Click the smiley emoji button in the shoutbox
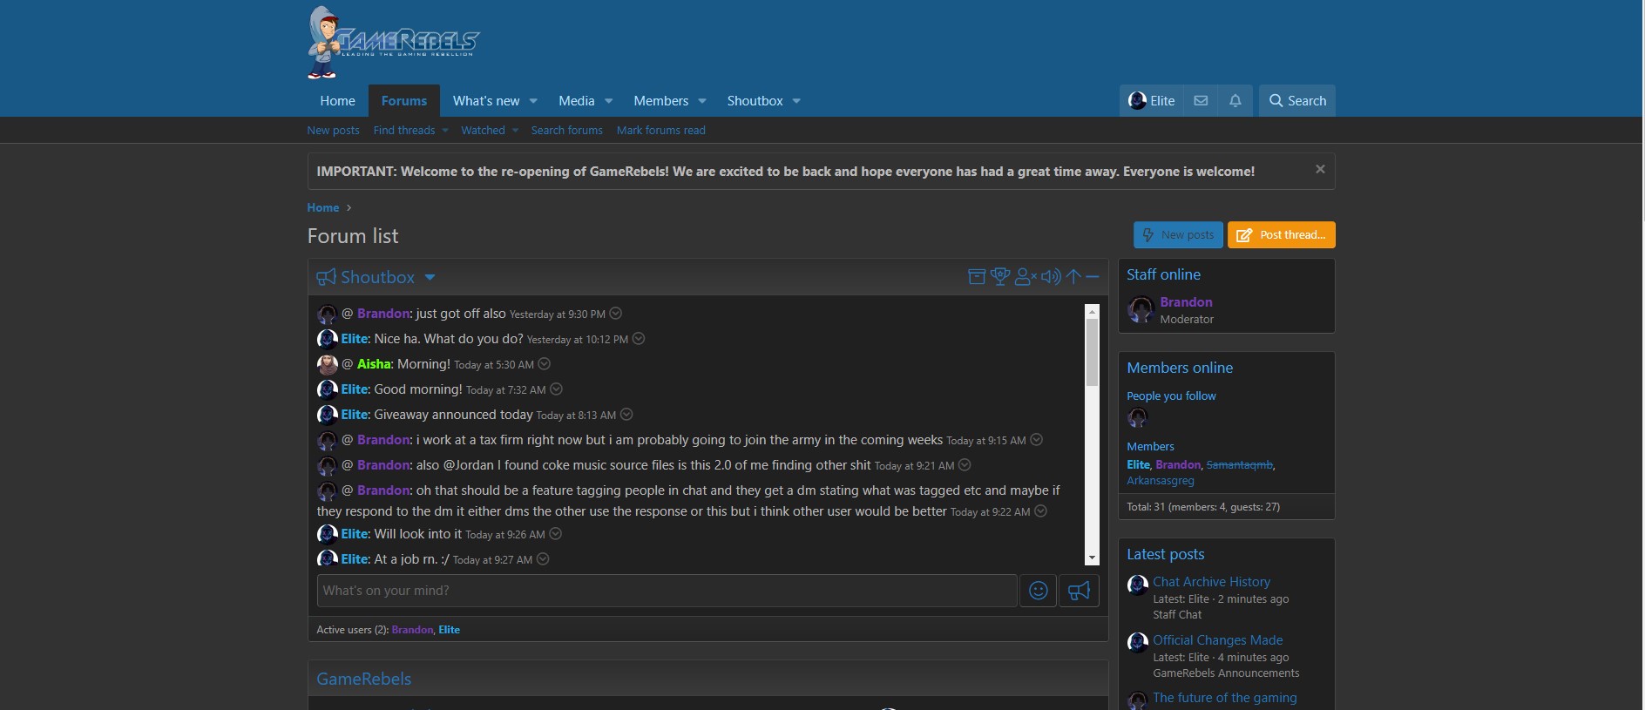The height and width of the screenshot is (710, 1645). (x=1039, y=591)
